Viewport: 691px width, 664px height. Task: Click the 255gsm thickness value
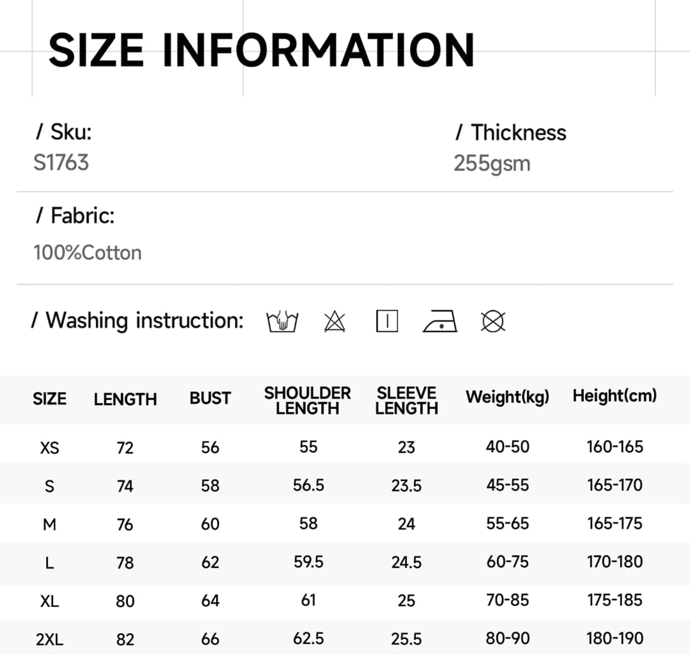492,164
